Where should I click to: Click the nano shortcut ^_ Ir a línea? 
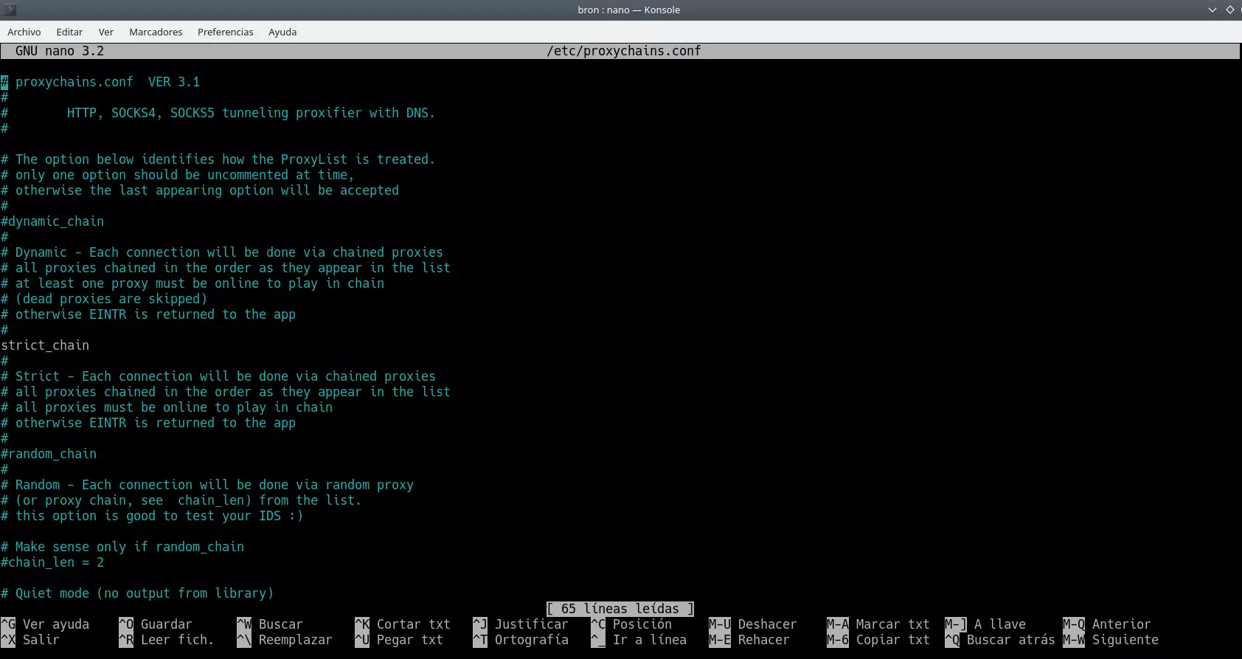coord(639,640)
